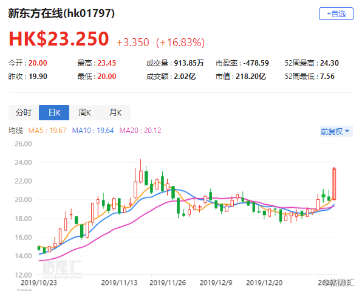Click the 52周最高 value 24.30
Screen dimensions: 359x291
click(x=329, y=63)
